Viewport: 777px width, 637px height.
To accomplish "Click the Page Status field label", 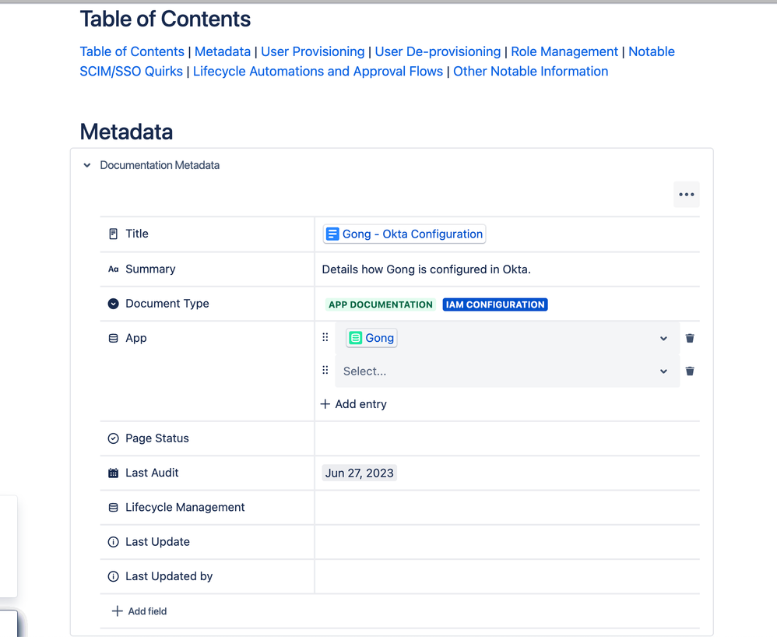I will pyautogui.click(x=157, y=438).
